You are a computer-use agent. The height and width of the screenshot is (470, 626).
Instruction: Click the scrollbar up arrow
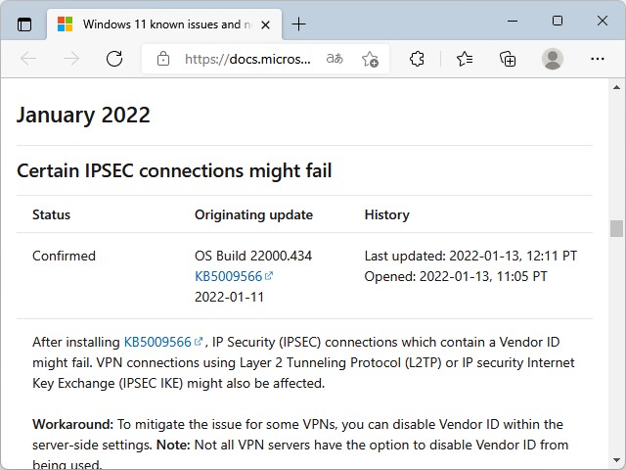click(616, 87)
